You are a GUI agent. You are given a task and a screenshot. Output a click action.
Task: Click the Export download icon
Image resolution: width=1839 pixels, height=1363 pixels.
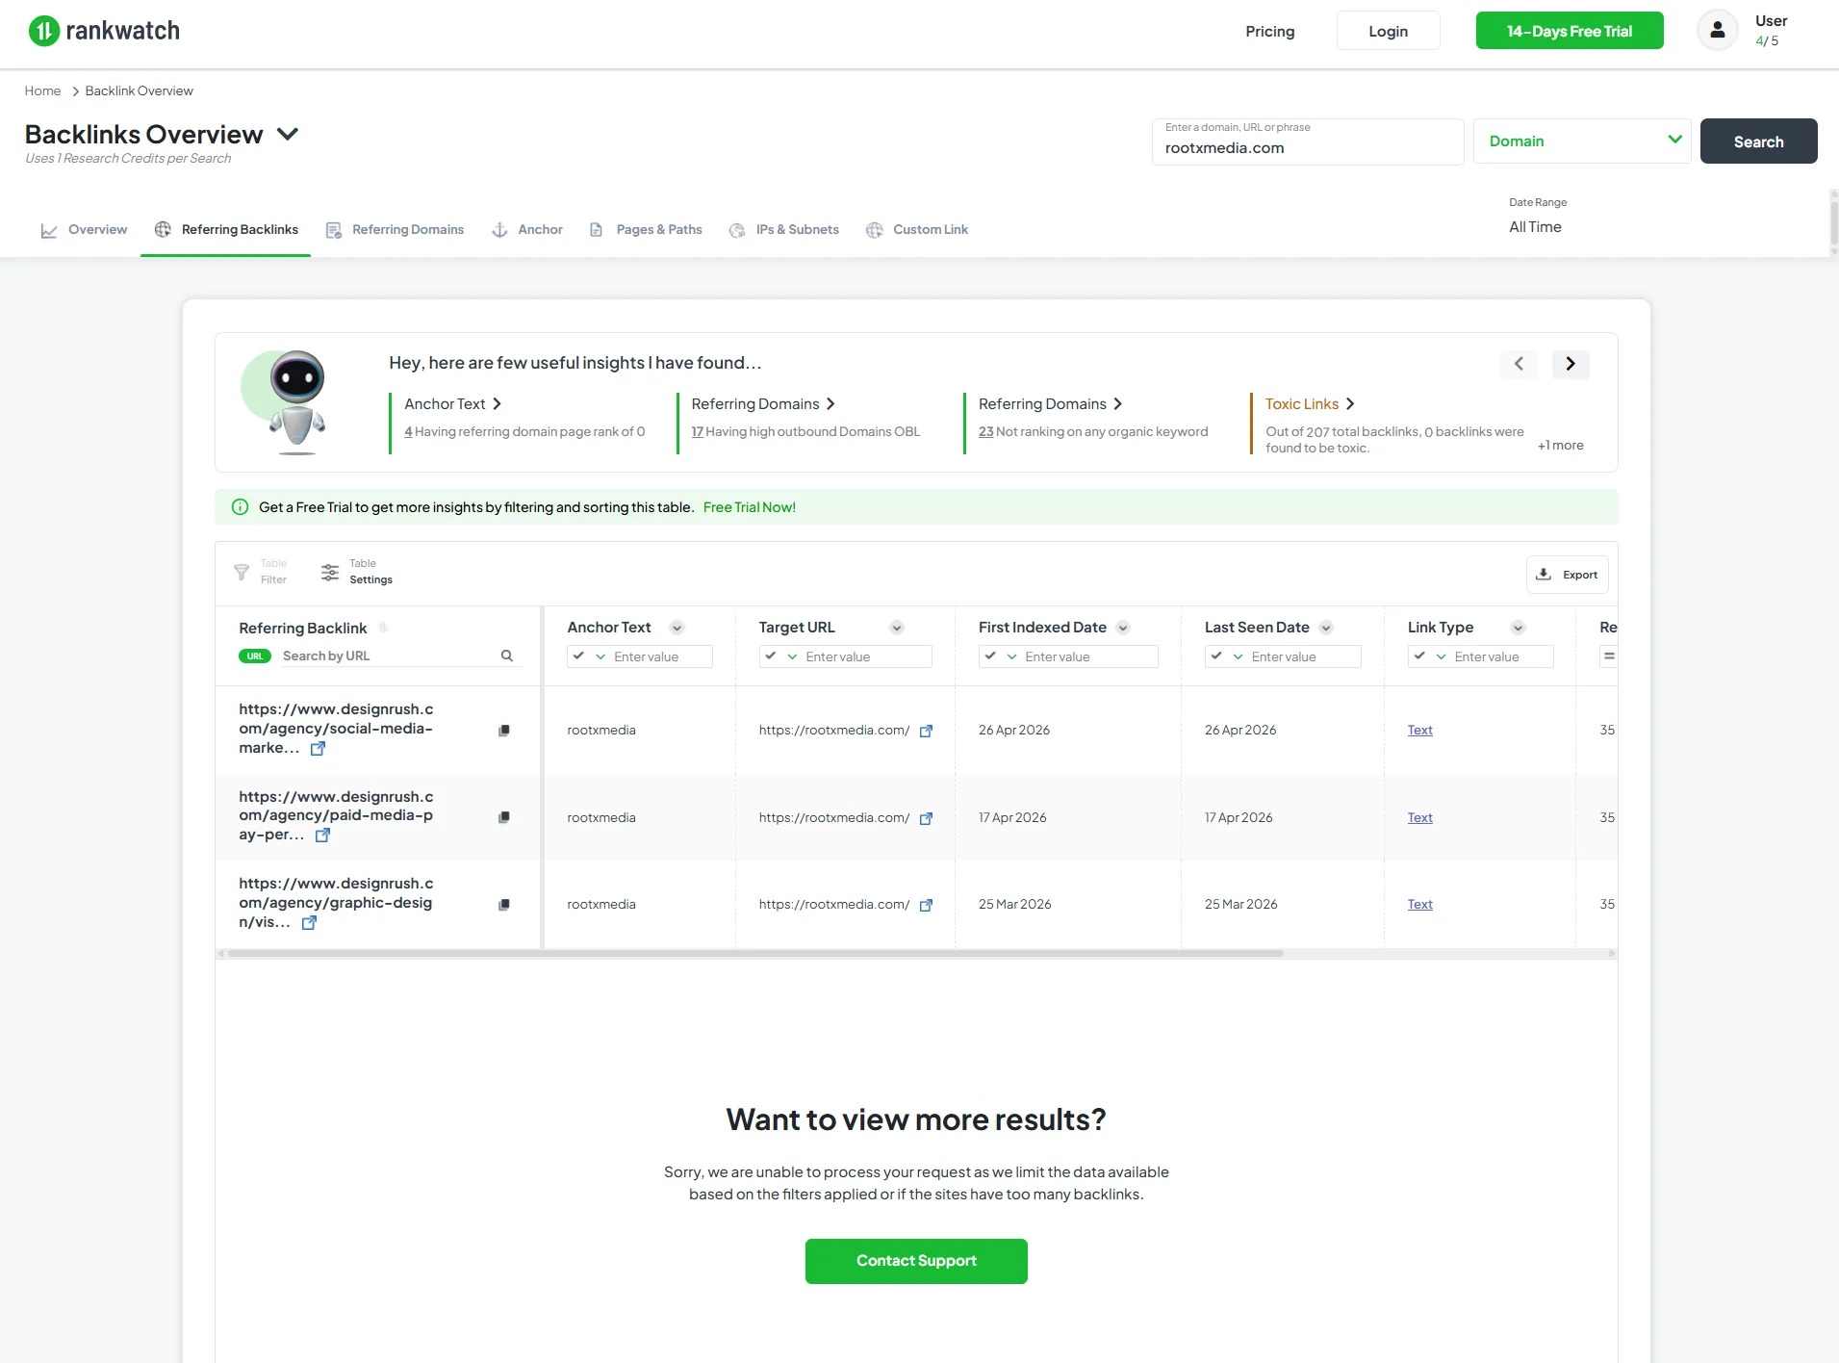pos(1544,574)
